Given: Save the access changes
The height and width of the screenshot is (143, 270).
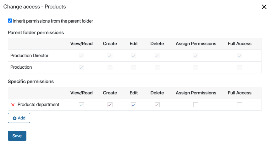Looking at the screenshot, I should [17, 136].
